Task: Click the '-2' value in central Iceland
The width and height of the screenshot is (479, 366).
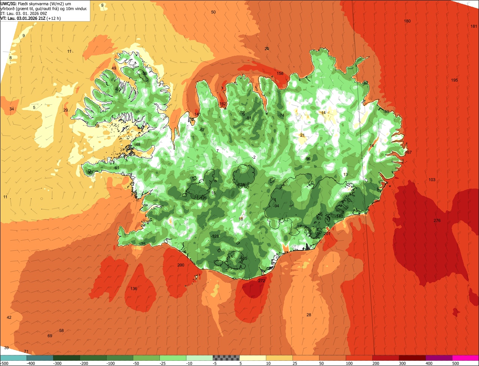Action: click(x=254, y=157)
